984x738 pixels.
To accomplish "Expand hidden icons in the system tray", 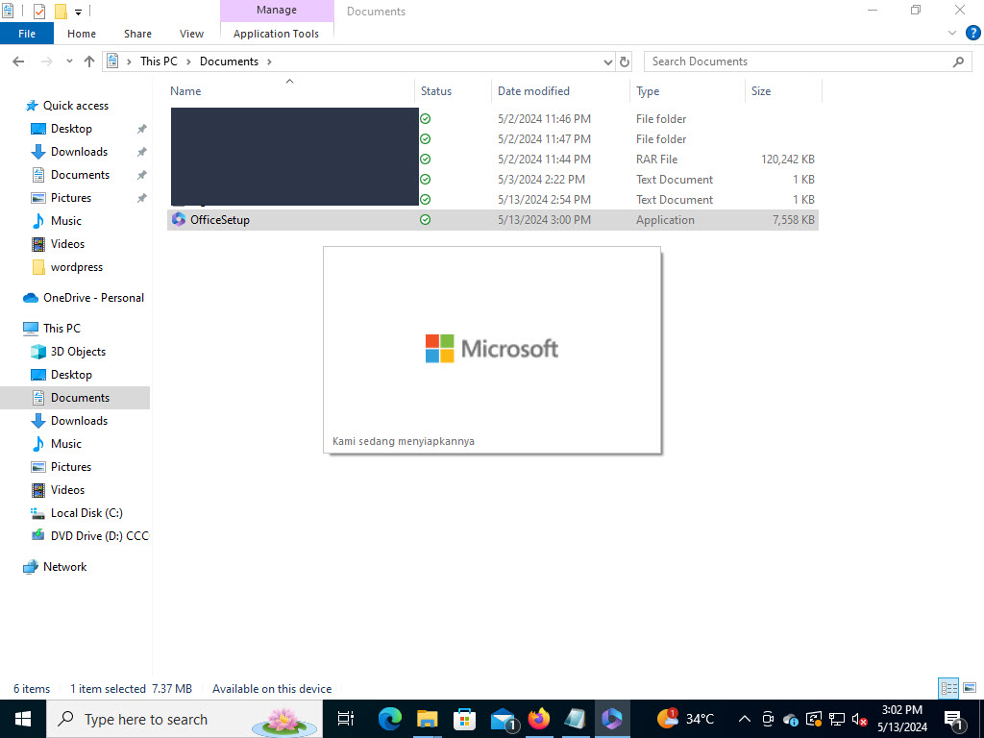I will pos(745,718).
